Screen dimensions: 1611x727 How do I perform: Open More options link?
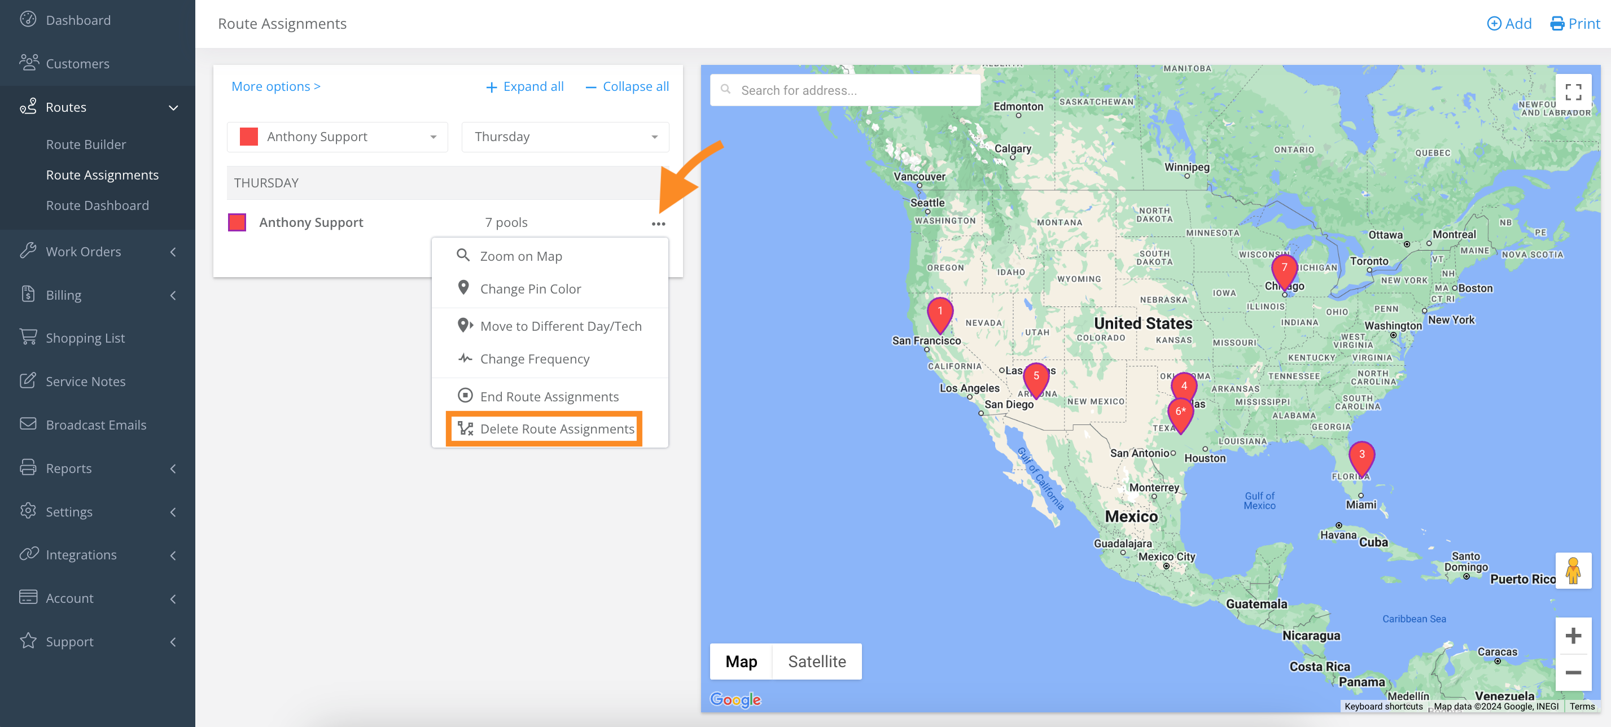point(275,86)
